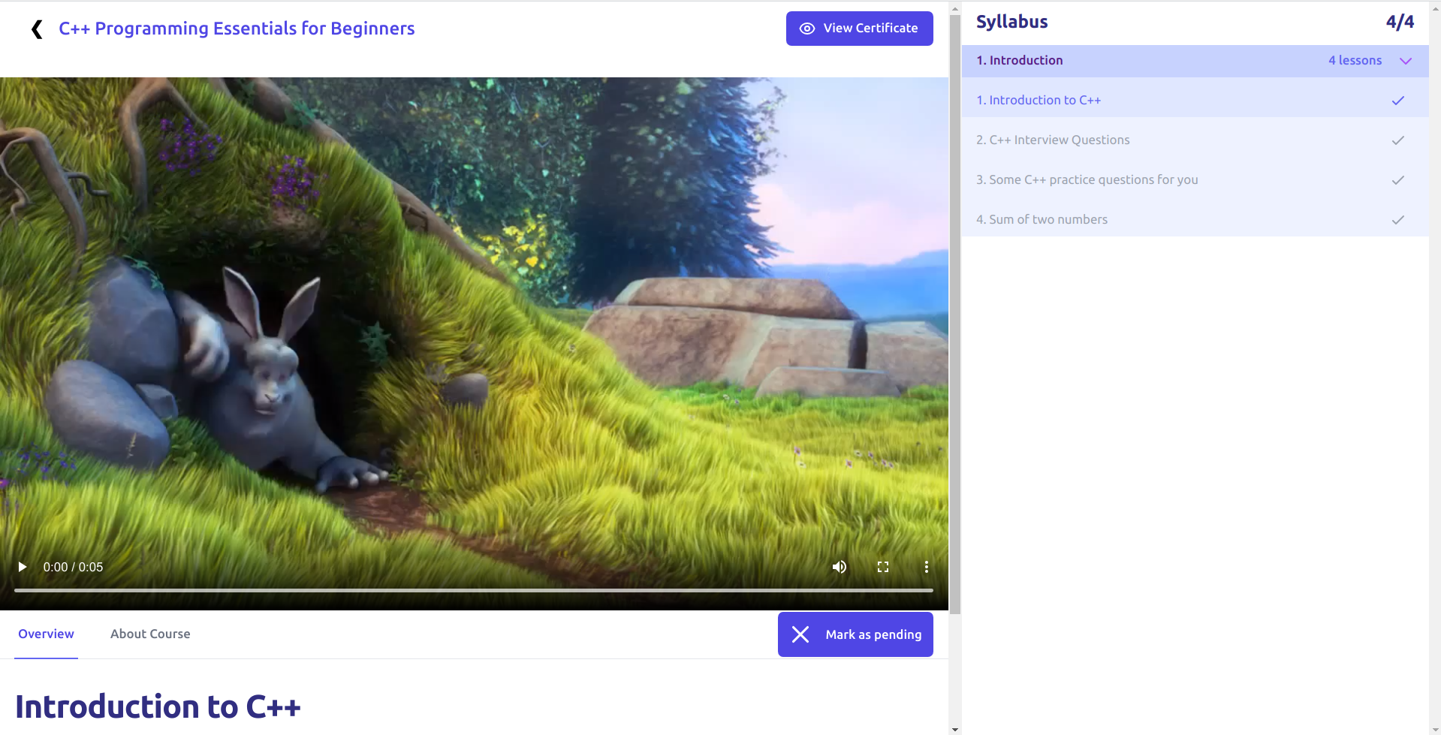Click the 4/4 progress indicator
The image size is (1441, 735).
[x=1400, y=23]
